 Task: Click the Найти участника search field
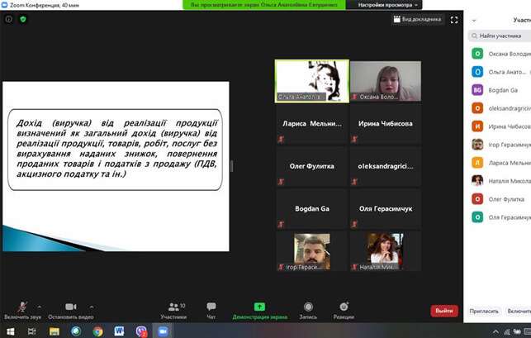(500, 36)
